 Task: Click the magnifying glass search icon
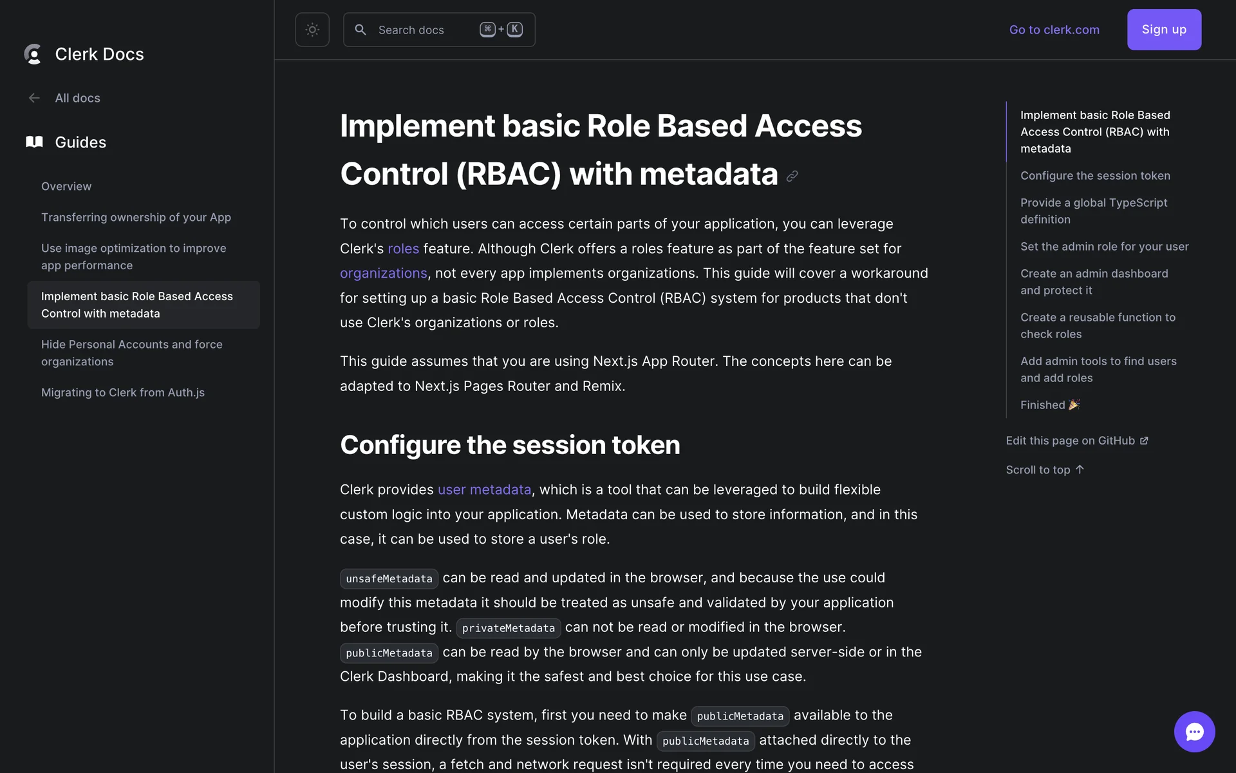(360, 30)
